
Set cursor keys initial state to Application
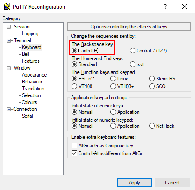click(125, 112)
